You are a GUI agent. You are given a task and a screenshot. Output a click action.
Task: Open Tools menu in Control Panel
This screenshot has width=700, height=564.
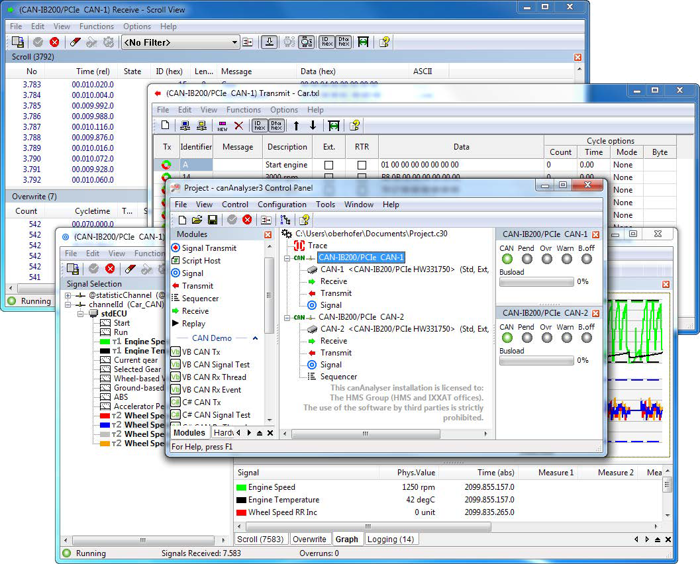pyautogui.click(x=325, y=205)
